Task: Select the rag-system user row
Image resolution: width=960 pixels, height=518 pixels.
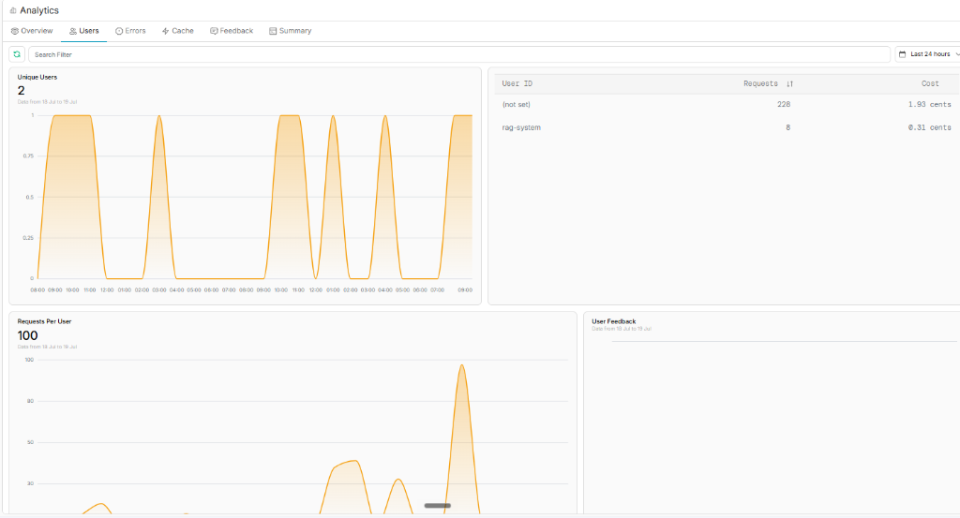Action: [x=727, y=127]
